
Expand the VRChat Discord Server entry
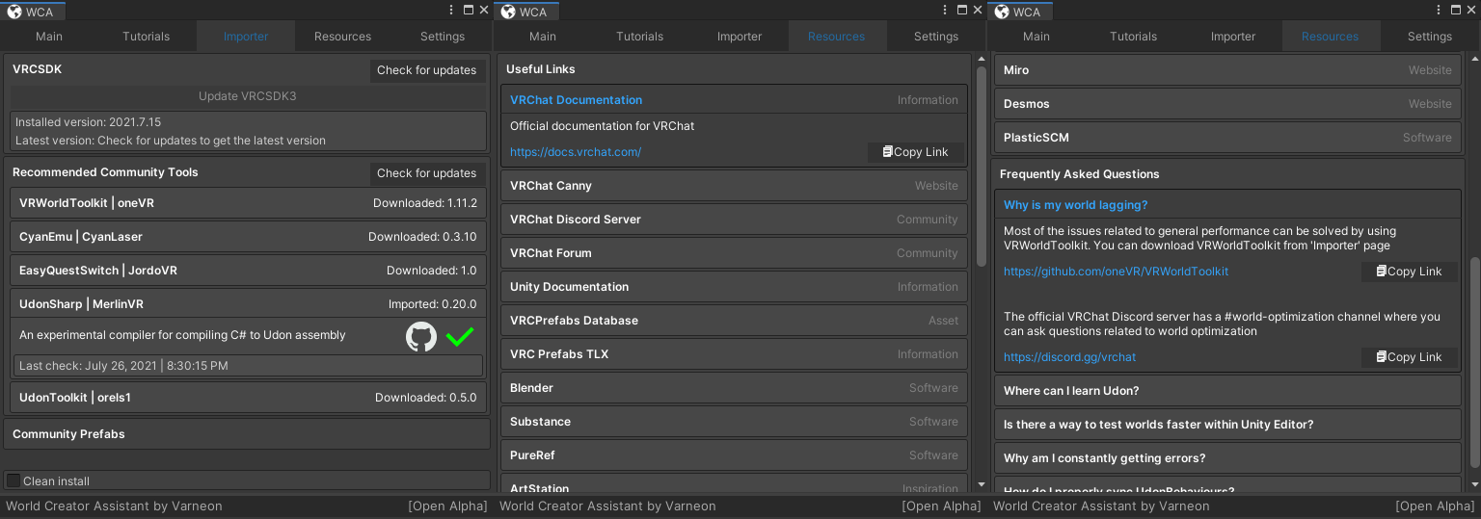pyautogui.click(x=734, y=220)
